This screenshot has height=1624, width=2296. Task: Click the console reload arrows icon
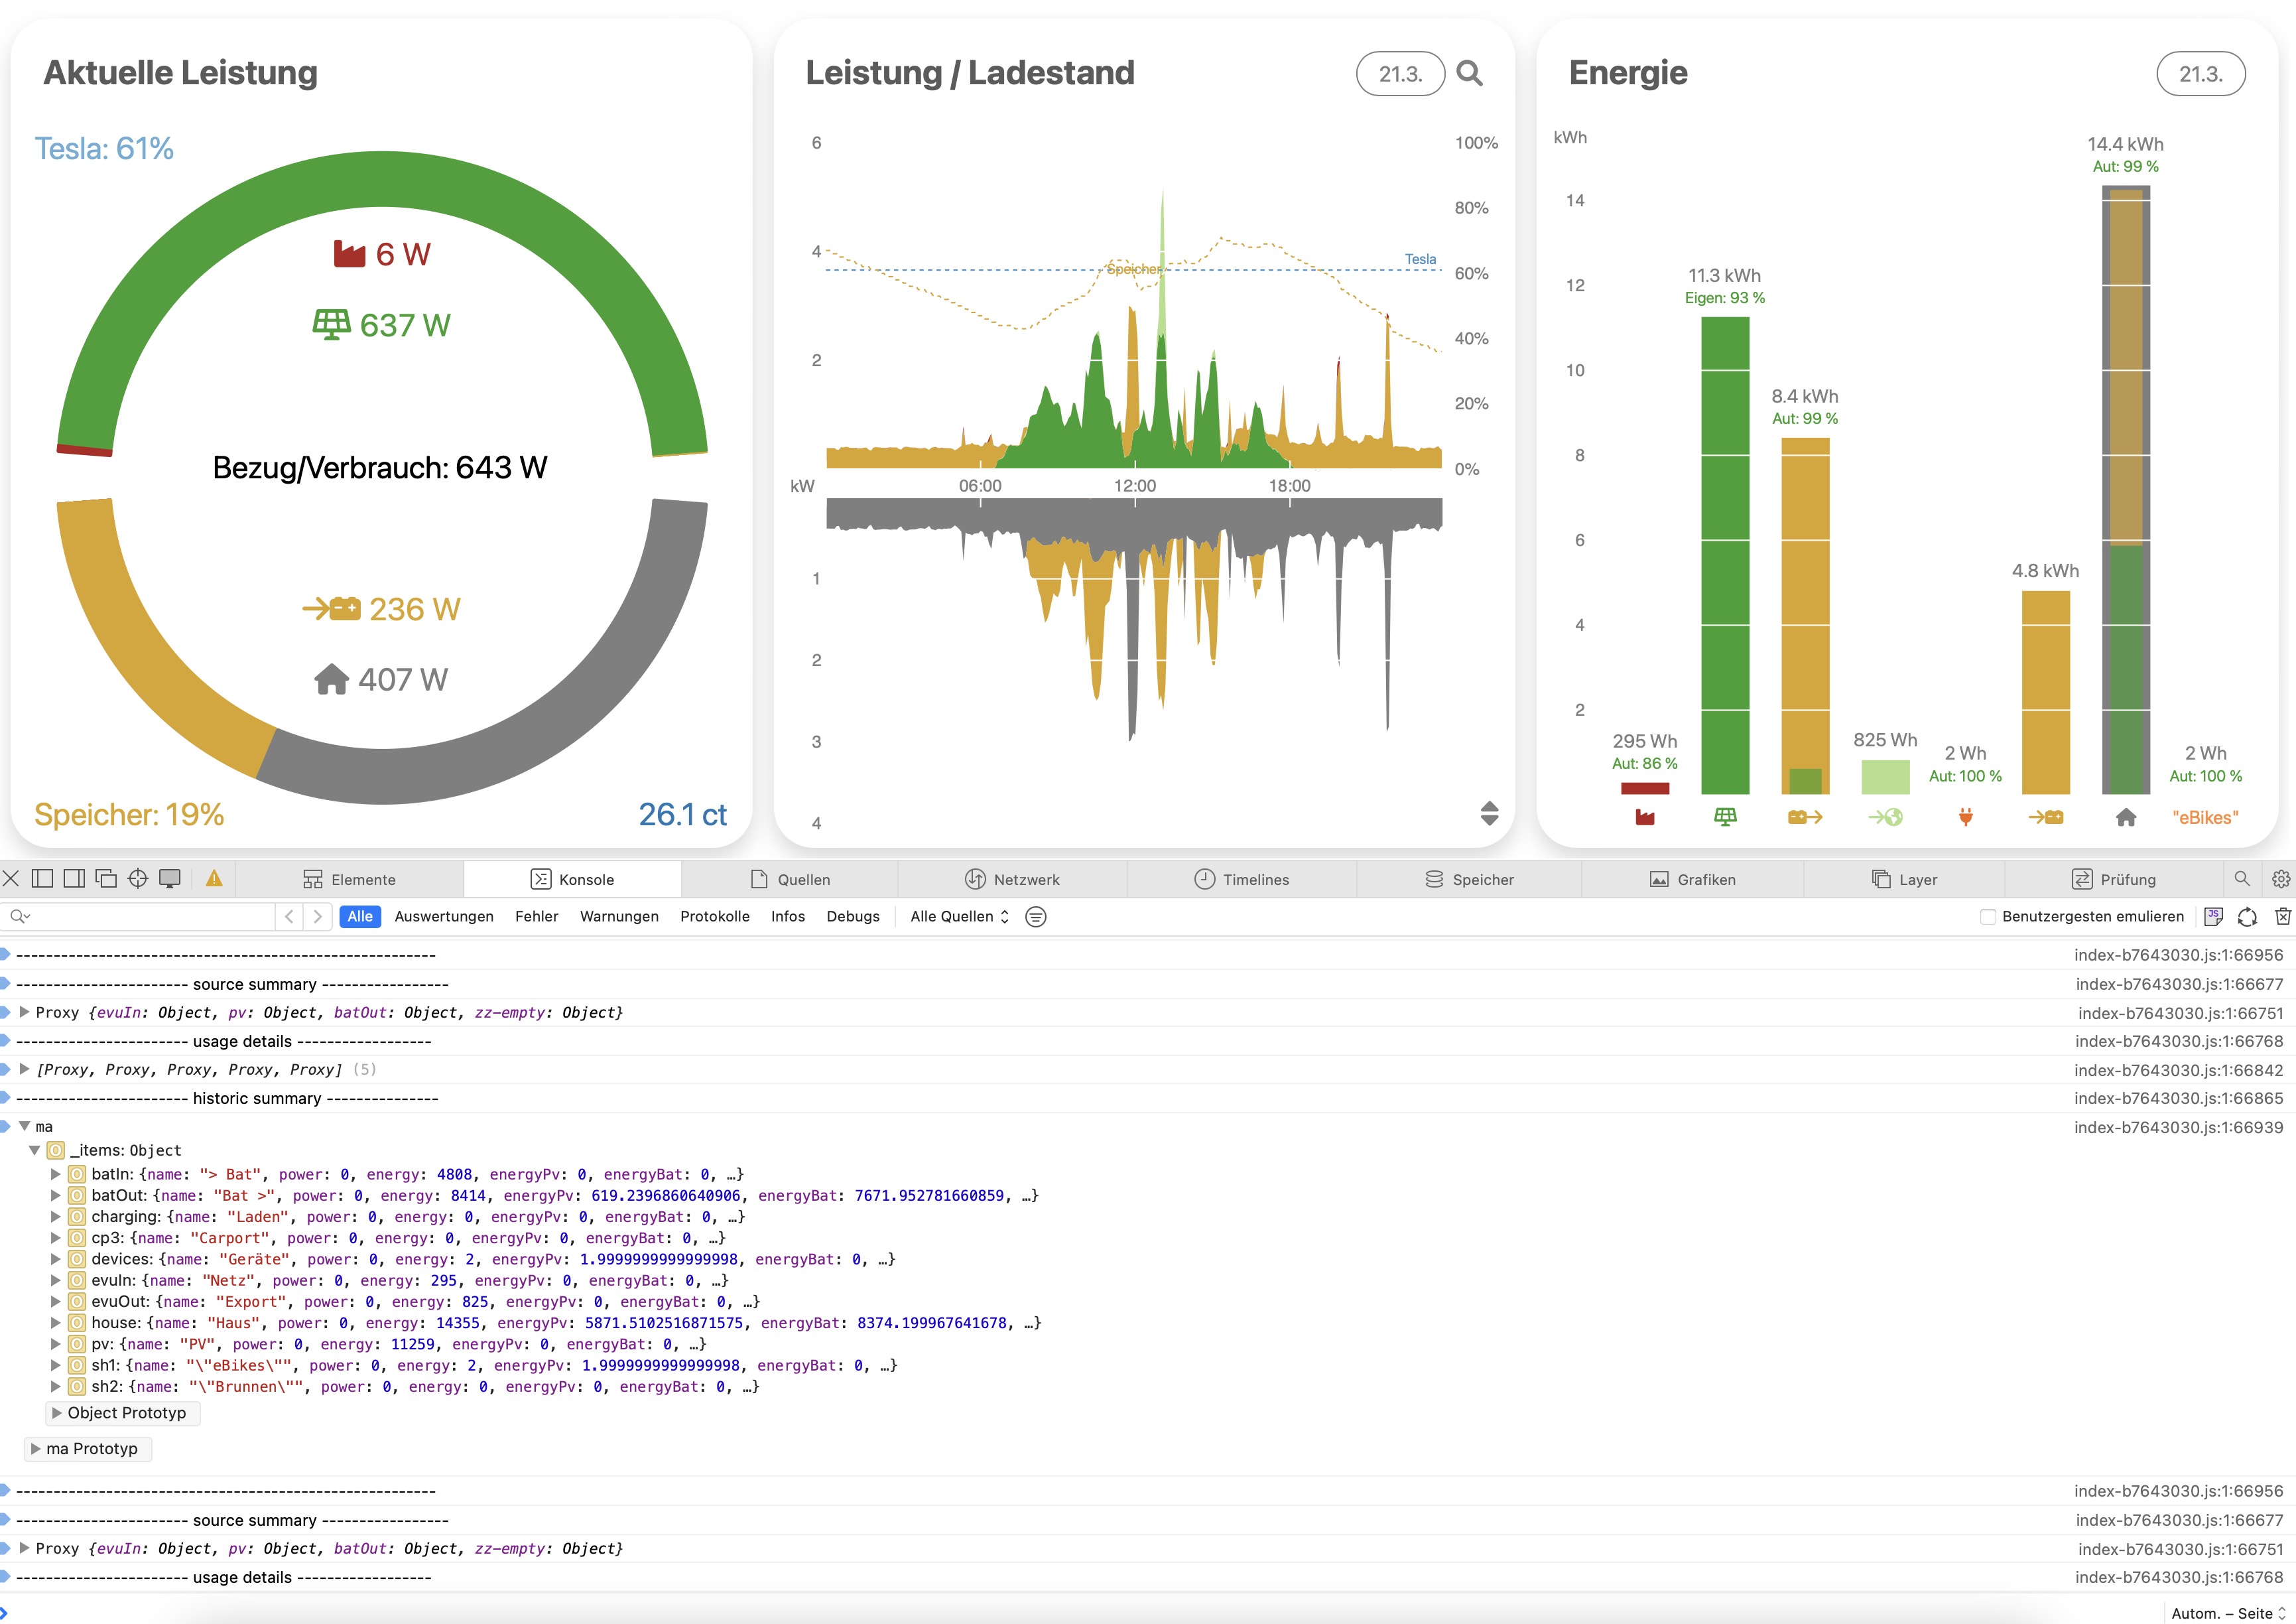[2247, 916]
